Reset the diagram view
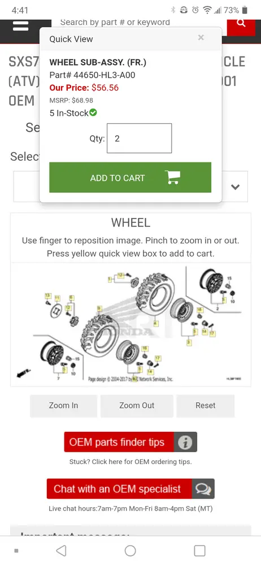The width and height of the screenshot is (261, 566). click(x=206, y=406)
